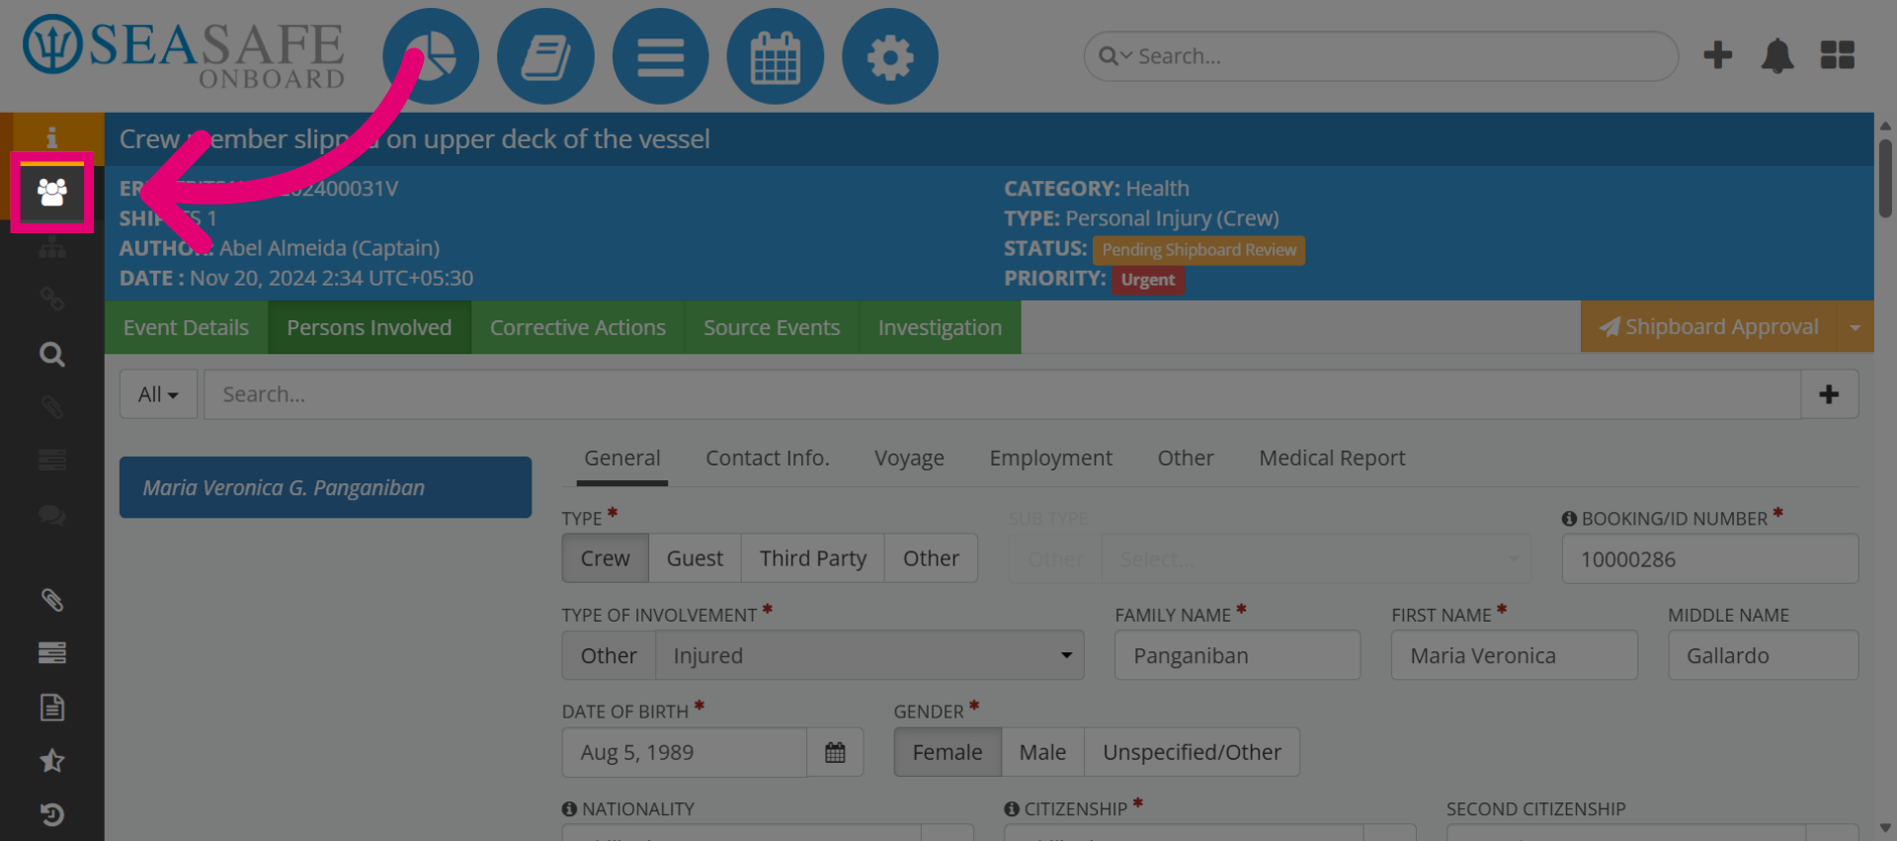Screen dimensions: 1897x841
Task: Switch to Corrective Actions tab
Action: (578, 327)
